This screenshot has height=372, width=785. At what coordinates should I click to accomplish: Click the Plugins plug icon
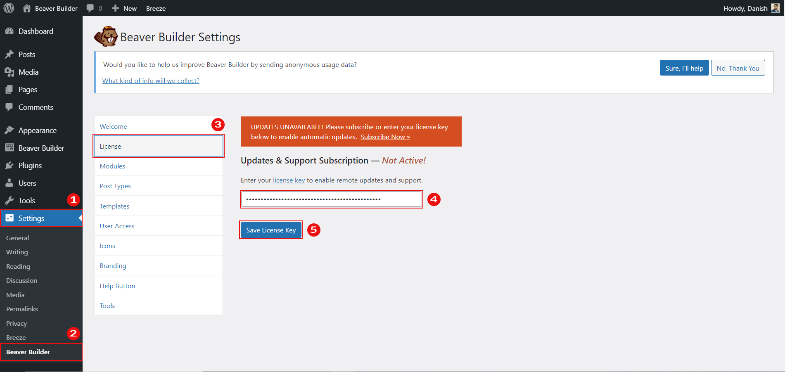tap(9, 166)
